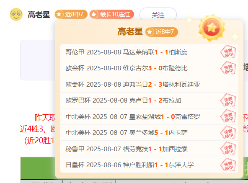This screenshot has height=183, width=248.
Task: Click 预测命中 stamp on 哥伦甲 match row
Action: pos(228,52)
